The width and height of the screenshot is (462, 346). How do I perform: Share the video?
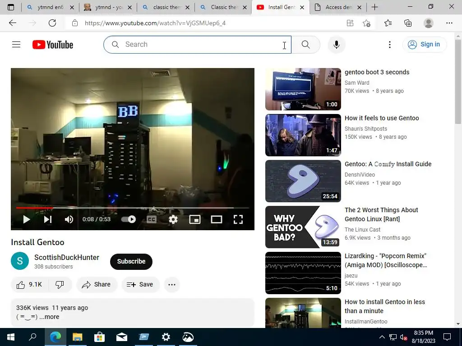tap(97, 285)
